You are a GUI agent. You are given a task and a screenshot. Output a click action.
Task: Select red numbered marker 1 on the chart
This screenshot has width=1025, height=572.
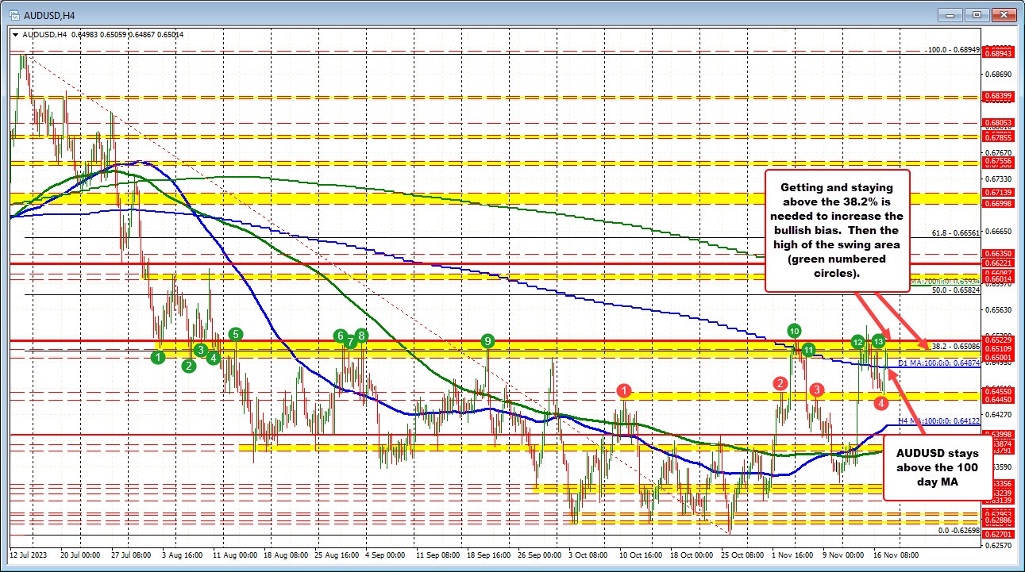pos(623,390)
